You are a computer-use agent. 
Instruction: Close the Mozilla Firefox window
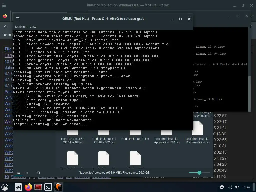click(x=251, y=5)
